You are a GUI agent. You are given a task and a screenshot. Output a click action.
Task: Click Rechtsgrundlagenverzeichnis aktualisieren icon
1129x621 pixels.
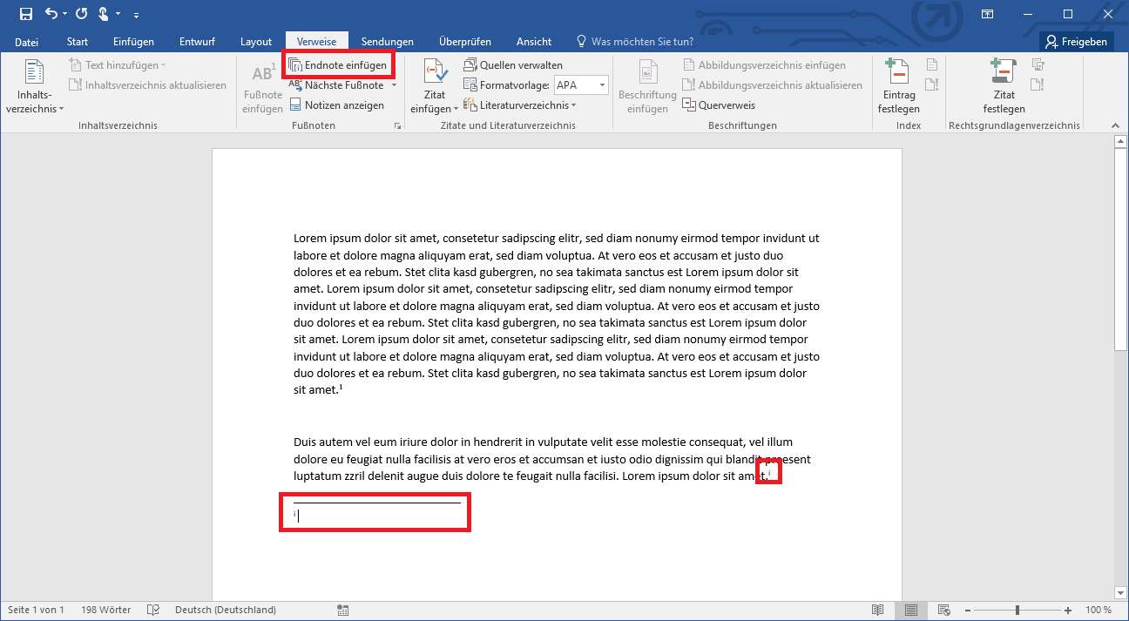[x=1038, y=84]
